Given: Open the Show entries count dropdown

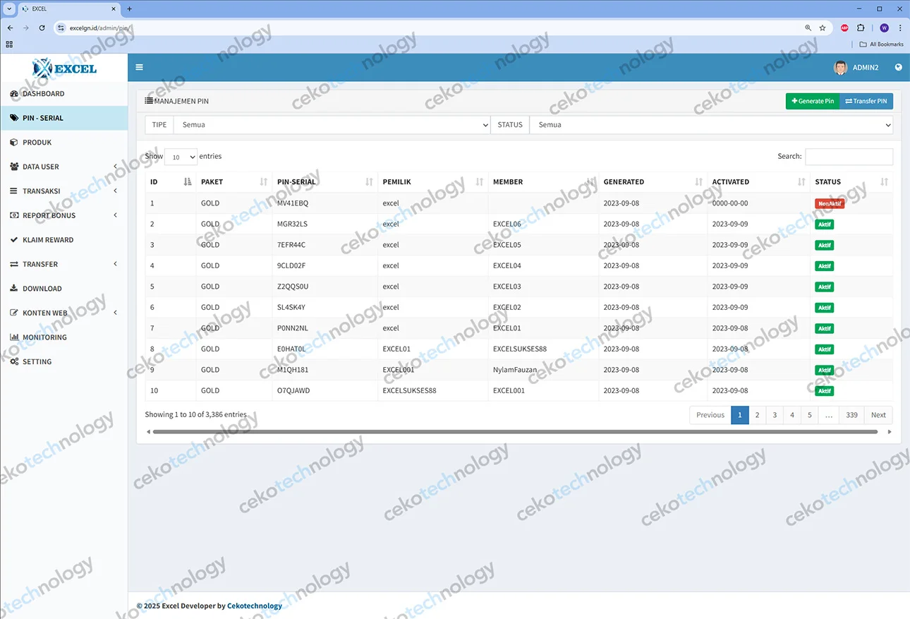Looking at the screenshot, I should (x=181, y=157).
